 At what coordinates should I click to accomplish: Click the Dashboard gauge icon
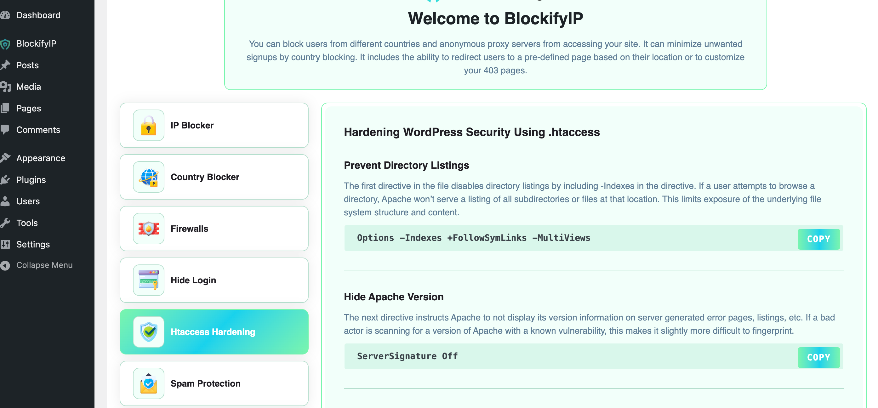click(5, 15)
